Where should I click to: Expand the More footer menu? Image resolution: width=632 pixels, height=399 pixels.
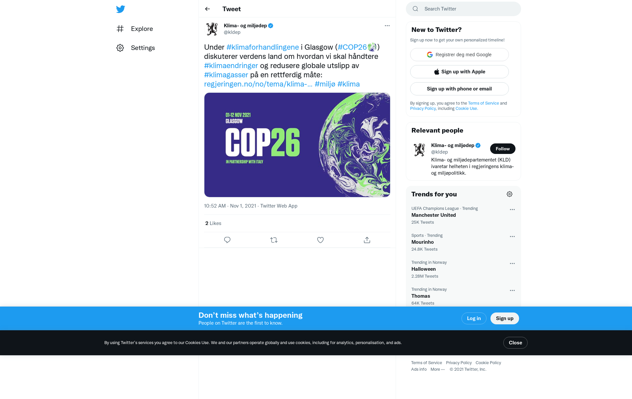tap(437, 369)
